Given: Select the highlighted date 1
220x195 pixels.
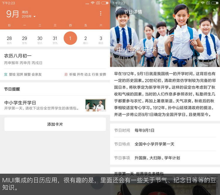Looking at the screenshot, I should 70,38.
